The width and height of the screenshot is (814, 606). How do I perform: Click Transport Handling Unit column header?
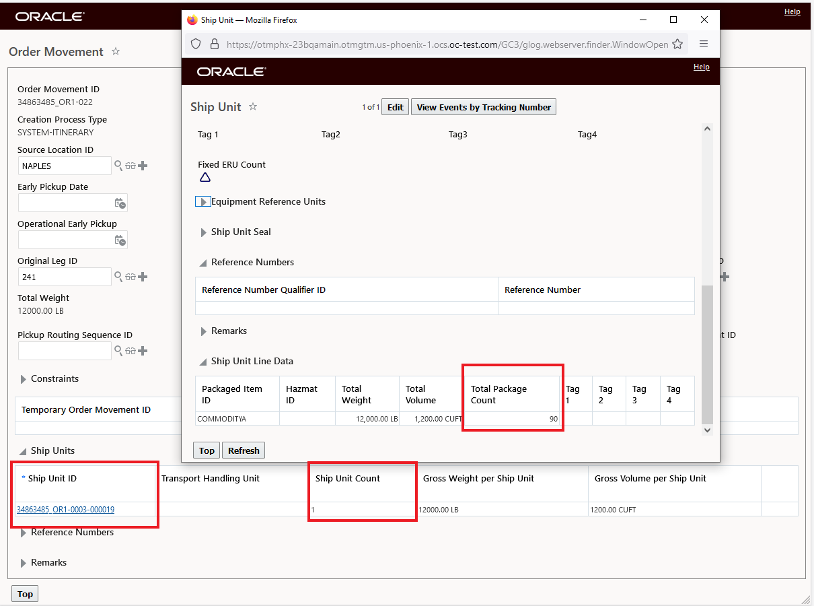click(211, 479)
